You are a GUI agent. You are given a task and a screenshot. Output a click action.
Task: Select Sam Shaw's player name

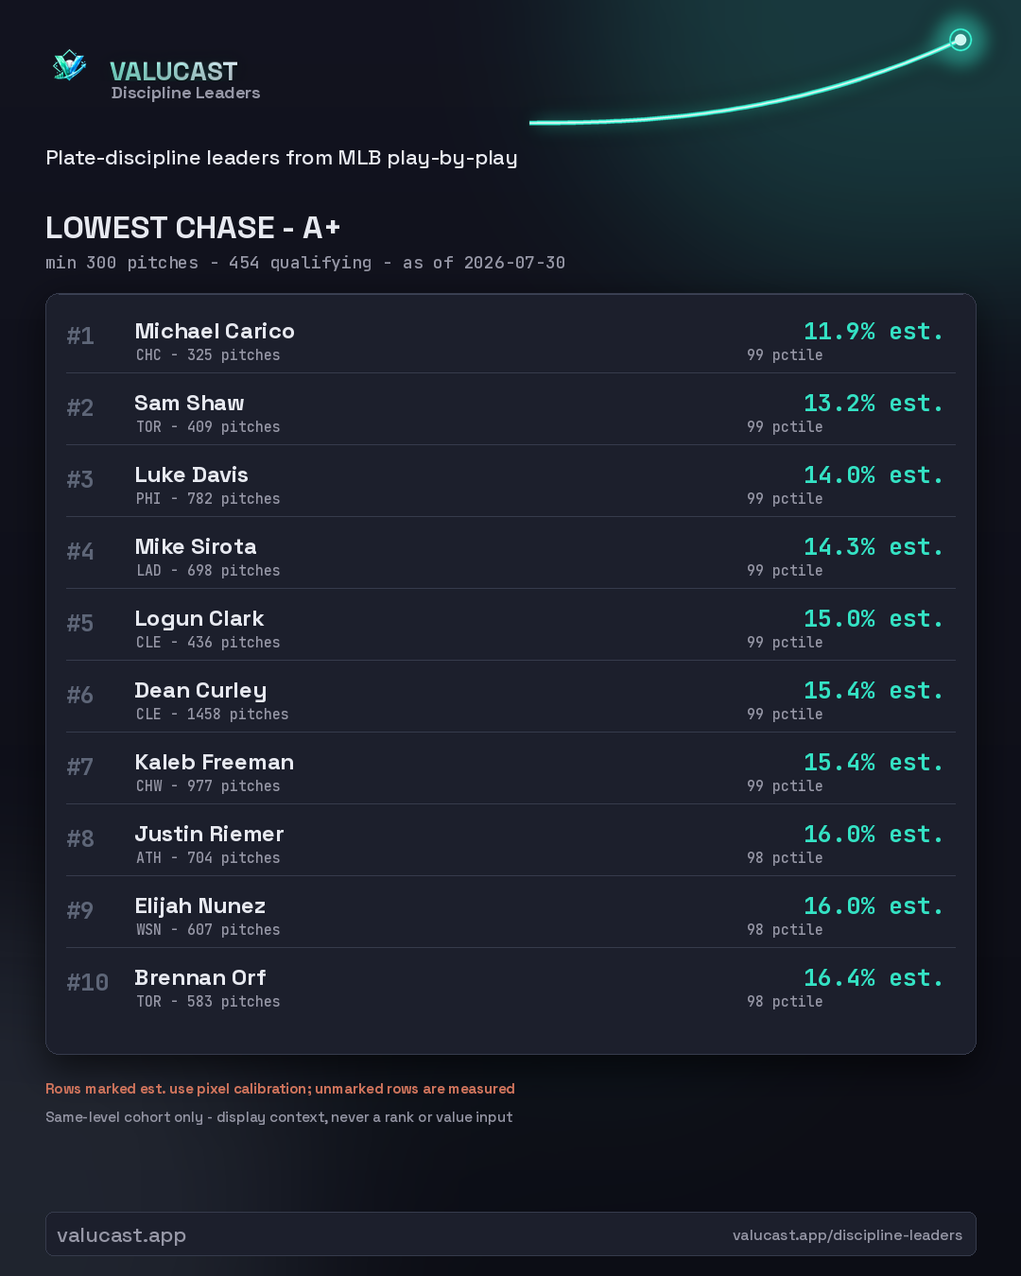click(189, 403)
